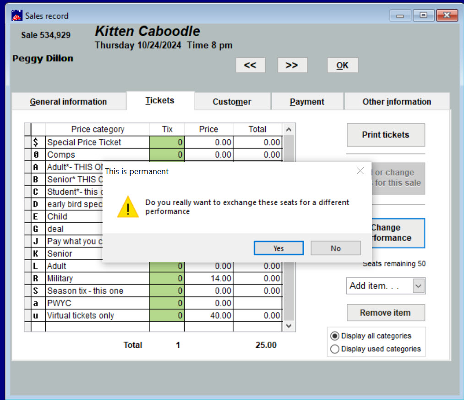Select the Military price category
464x400 pixels.
[x=98, y=279]
